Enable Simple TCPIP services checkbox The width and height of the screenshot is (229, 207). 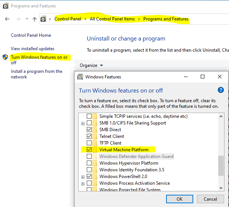[x=89, y=116]
